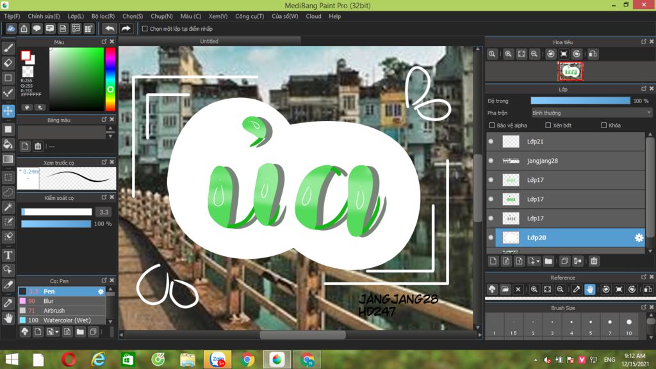Open the Bộ lọc(R) menu

[x=103, y=16]
